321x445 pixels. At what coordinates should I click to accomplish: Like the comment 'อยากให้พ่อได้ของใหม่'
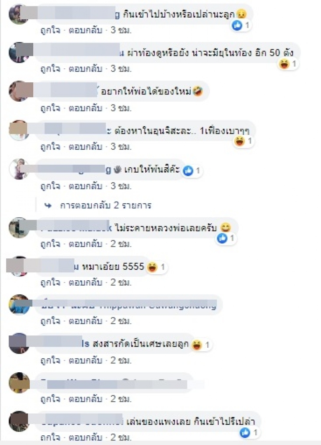click(x=51, y=108)
